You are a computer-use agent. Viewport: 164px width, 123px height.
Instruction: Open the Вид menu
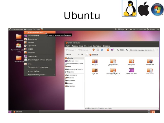tap(81, 46)
